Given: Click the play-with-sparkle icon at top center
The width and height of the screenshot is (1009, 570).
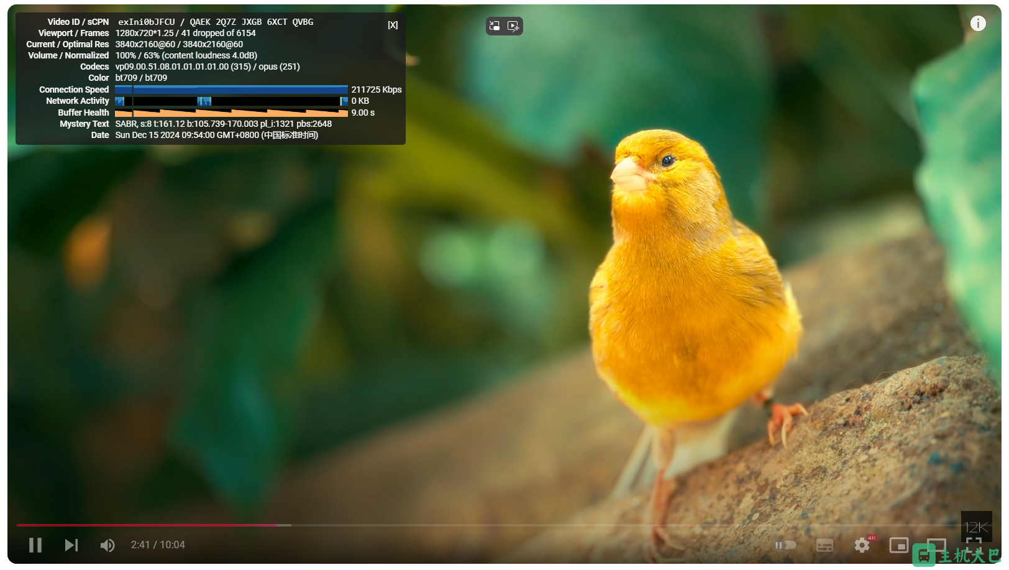Looking at the screenshot, I should click(x=513, y=26).
